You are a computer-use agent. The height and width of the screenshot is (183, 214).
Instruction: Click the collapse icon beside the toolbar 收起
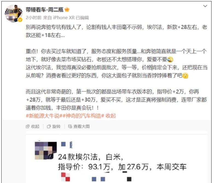(x=28, y=126)
